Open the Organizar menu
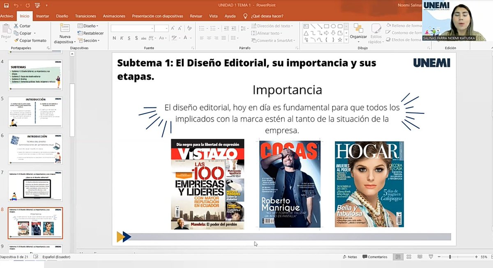This screenshot has height=268, width=493. click(358, 33)
